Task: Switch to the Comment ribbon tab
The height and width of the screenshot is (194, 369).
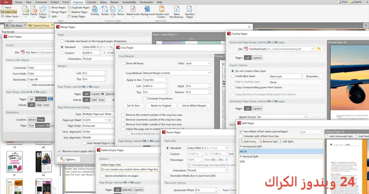Action: pyautogui.click(x=41, y=2)
